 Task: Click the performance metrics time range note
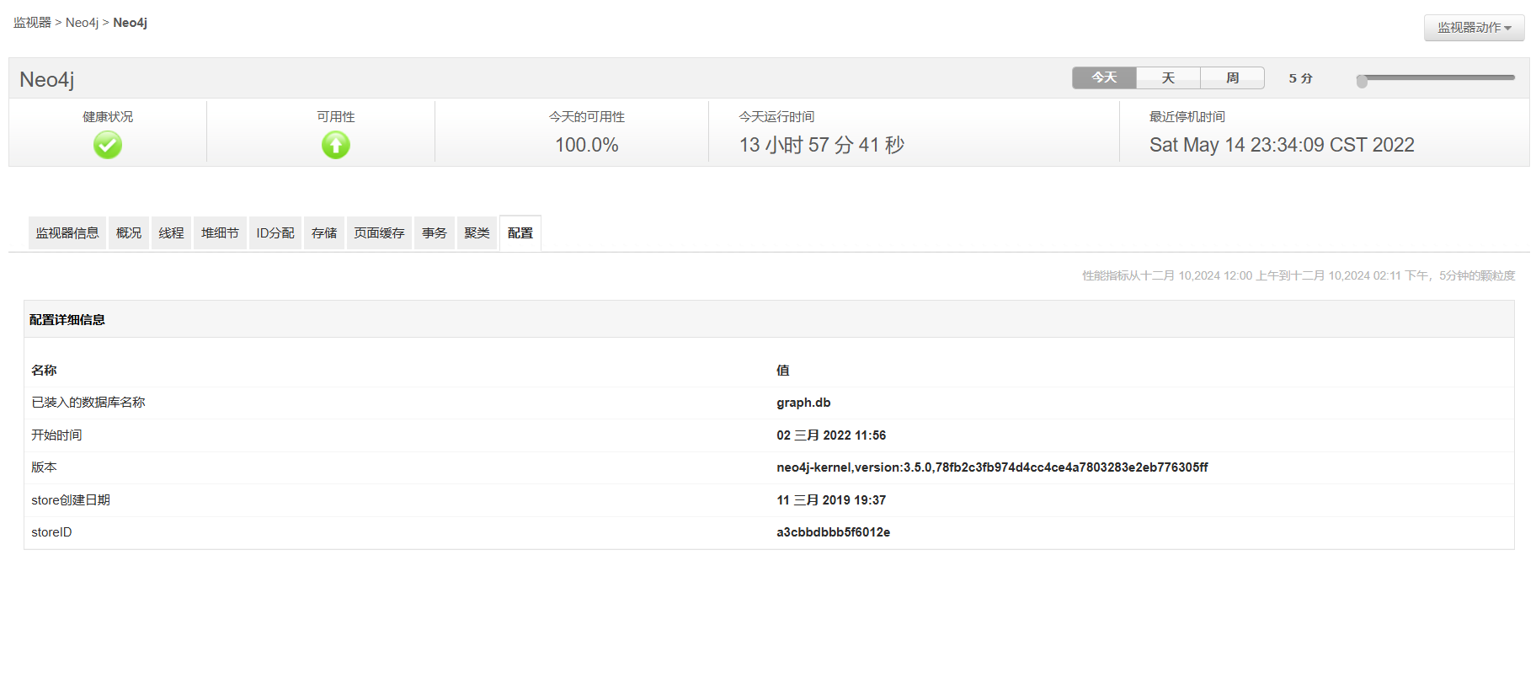coord(1299,275)
